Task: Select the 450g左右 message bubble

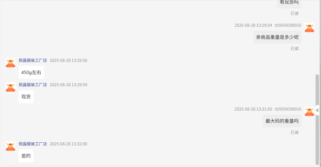Action: pos(31,72)
